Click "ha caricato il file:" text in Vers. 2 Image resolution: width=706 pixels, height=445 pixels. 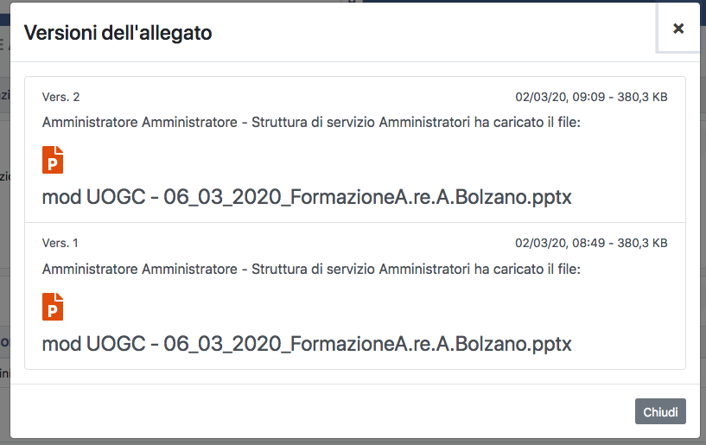tap(527, 123)
